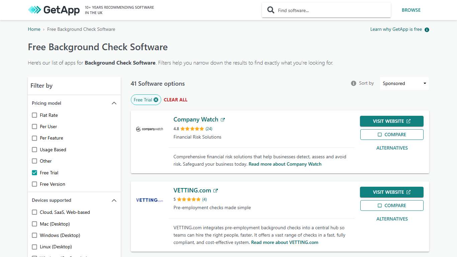The width and height of the screenshot is (457, 257).
Task: Uncheck the Free Trial filter
Action: click(34, 172)
